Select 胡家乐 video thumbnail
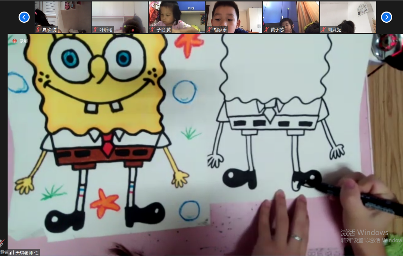The height and width of the screenshot is (256, 403). pos(234,17)
